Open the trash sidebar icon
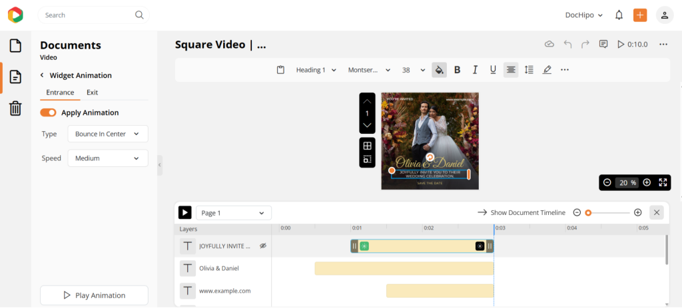 (x=15, y=108)
